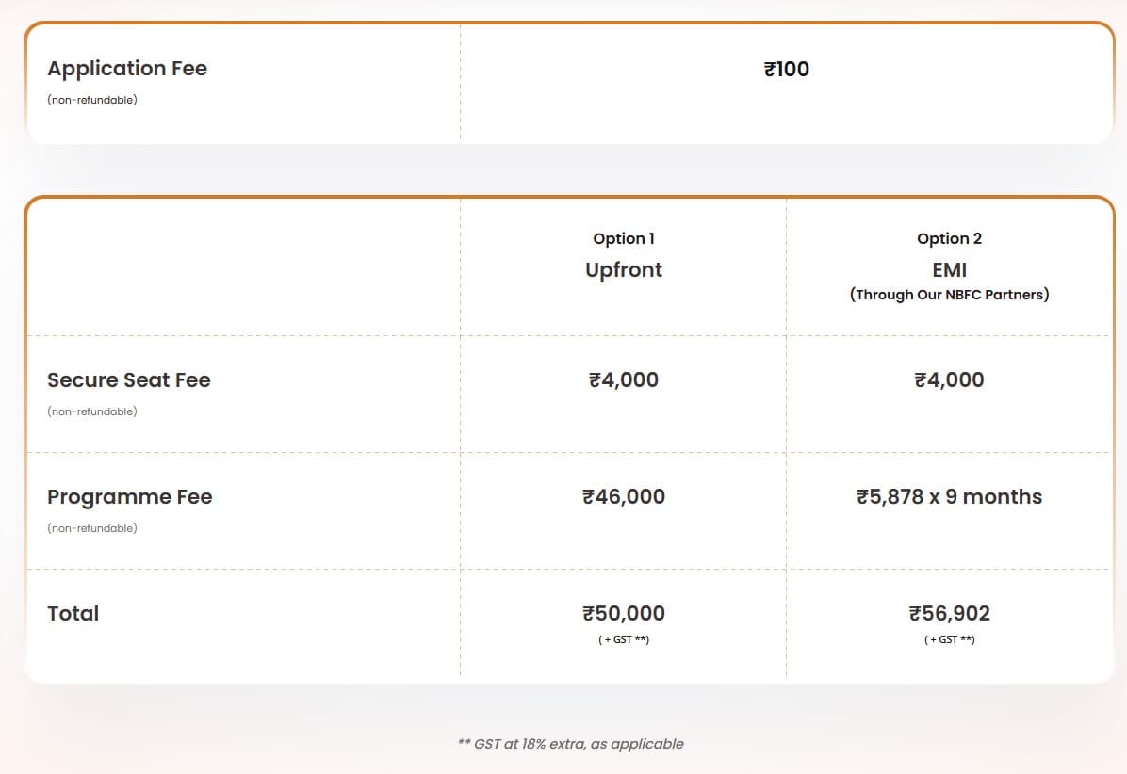Click the EMI payment heading
Image resolution: width=1127 pixels, height=774 pixels.
(x=950, y=269)
